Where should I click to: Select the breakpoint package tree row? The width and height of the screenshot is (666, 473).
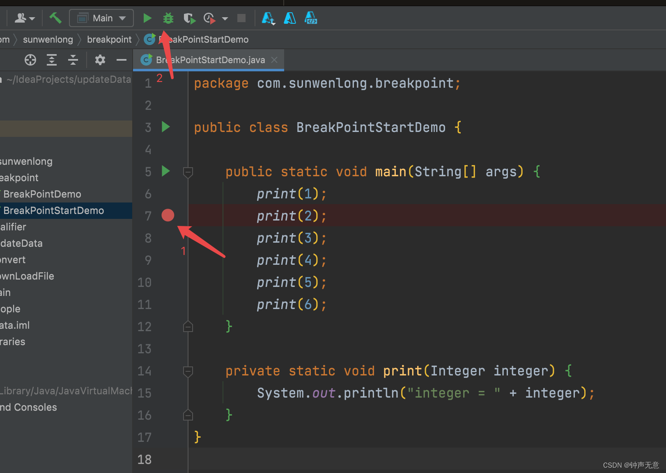coord(66,177)
